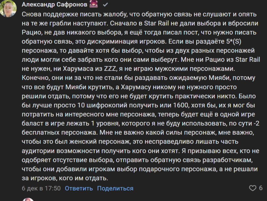Open Александр Сафронов's profile avatar
The height and width of the screenshot is (201, 267).
pos(8,8)
